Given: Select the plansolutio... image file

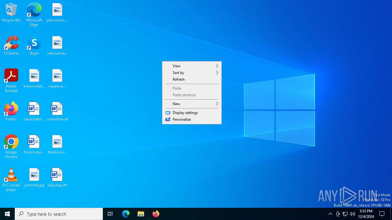Looking at the screenshot, I should point(57,13).
